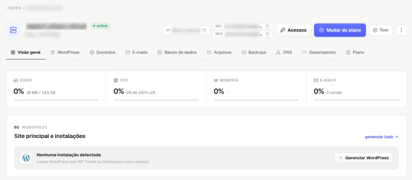Start the Tour
412x180 pixels.
point(381,30)
